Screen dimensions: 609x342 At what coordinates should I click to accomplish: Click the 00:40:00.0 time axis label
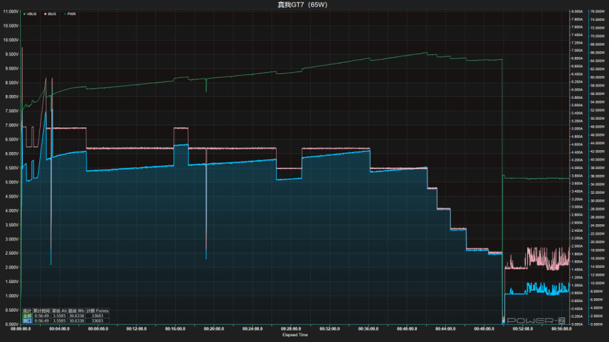tap(407, 329)
